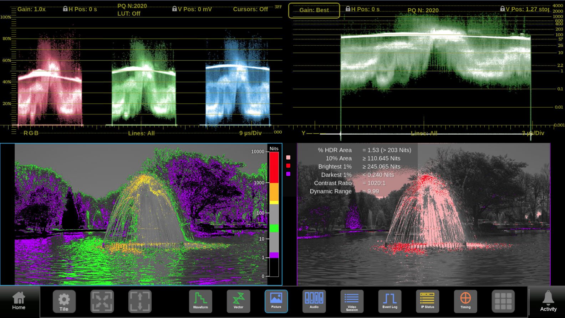The height and width of the screenshot is (318, 565).
Task: Select the false-color fountain picture tile
Action: (x=141, y=214)
